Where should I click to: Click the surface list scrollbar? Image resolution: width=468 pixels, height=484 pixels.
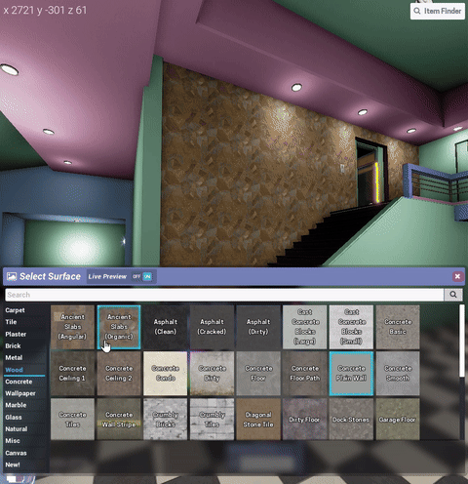[x=462, y=341]
